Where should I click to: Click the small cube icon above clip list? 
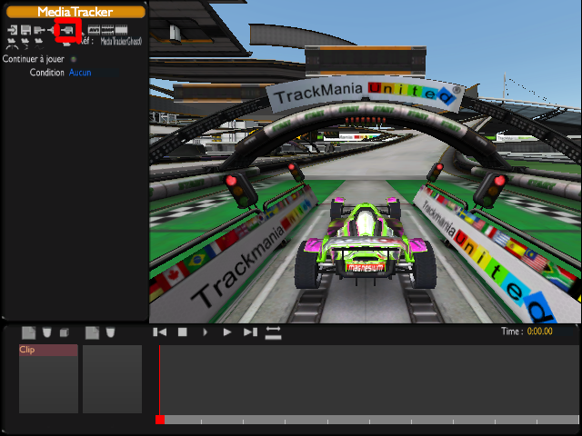click(x=65, y=332)
